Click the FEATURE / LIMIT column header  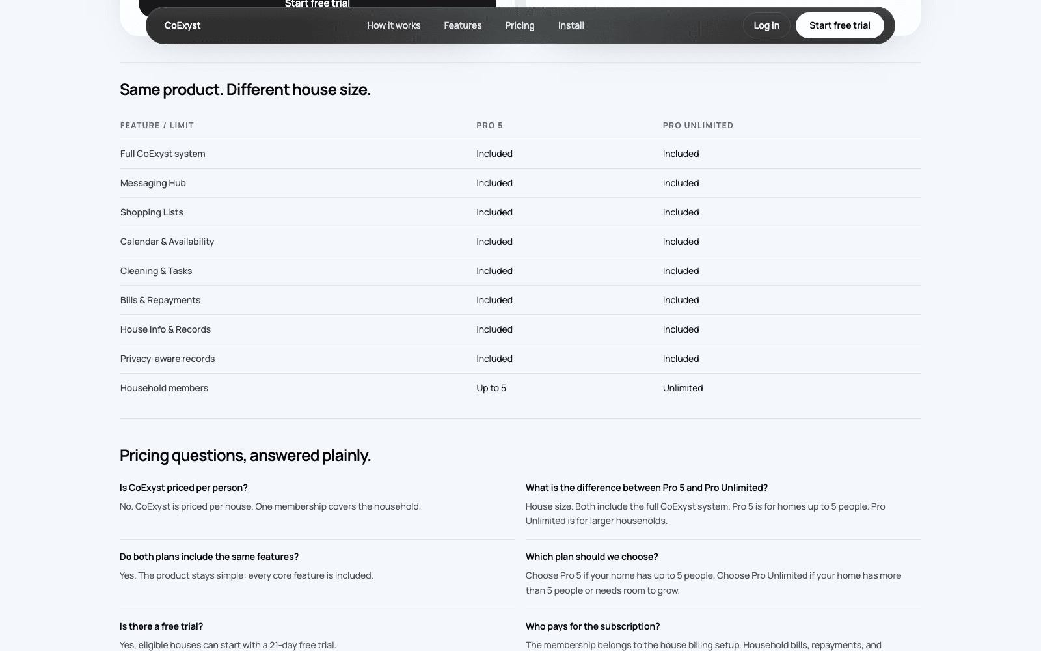pos(157,126)
